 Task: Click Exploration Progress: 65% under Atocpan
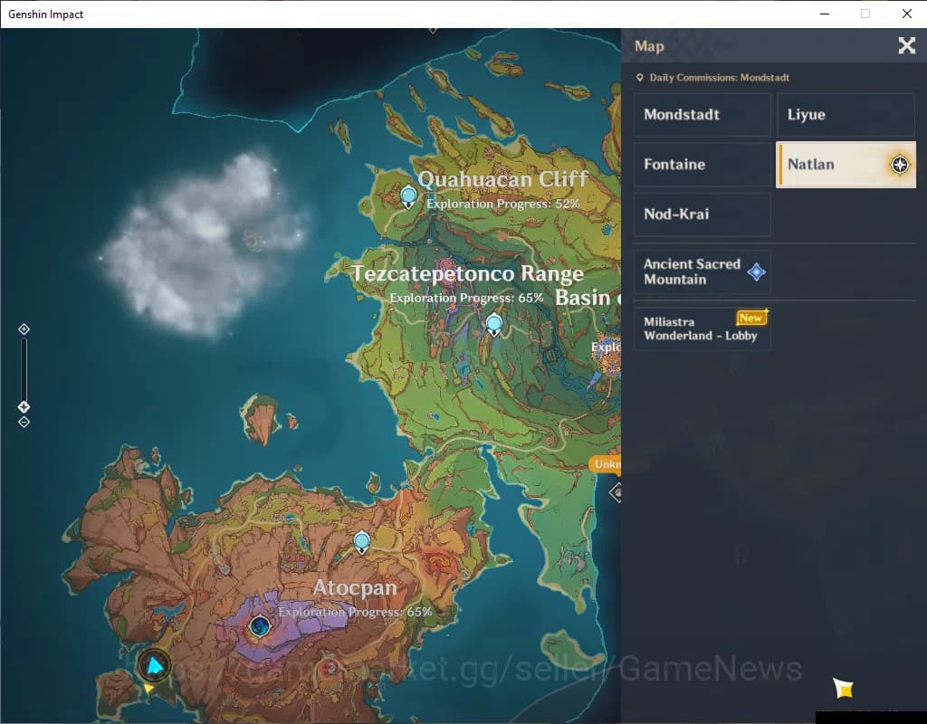[355, 612]
